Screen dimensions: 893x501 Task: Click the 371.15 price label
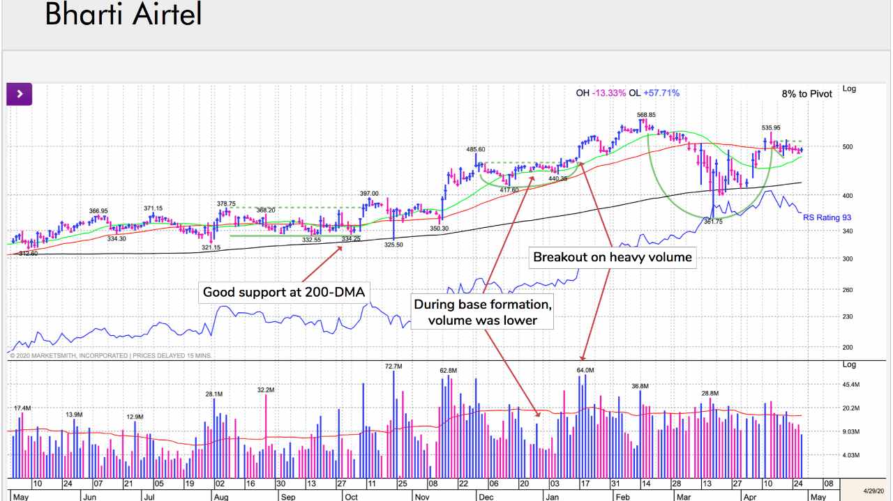(x=153, y=208)
